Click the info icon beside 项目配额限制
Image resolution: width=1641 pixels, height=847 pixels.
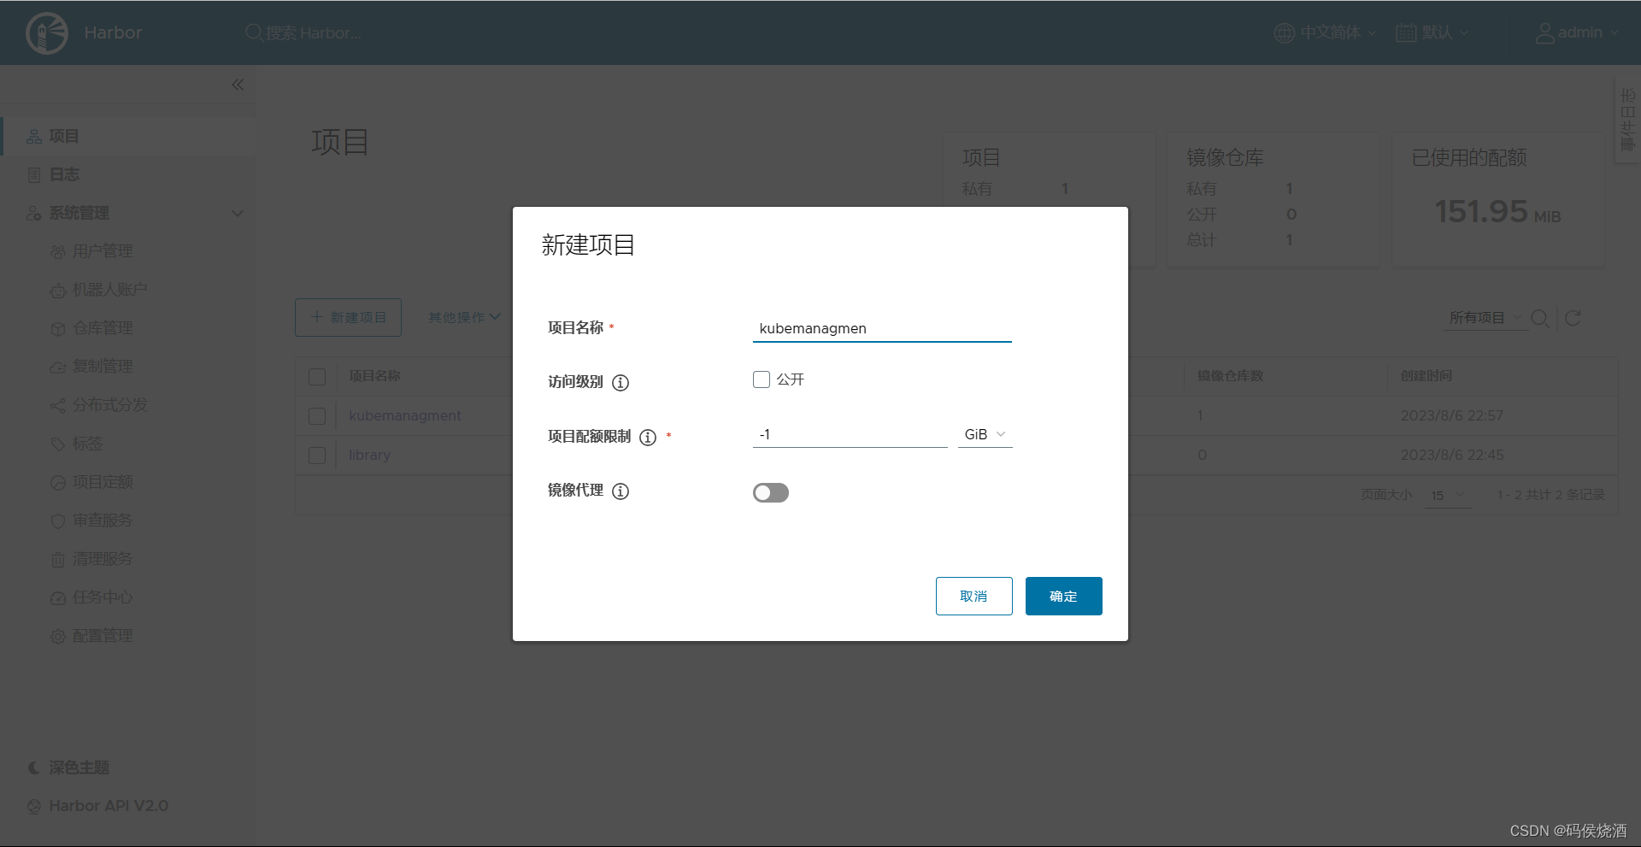(x=648, y=438)
